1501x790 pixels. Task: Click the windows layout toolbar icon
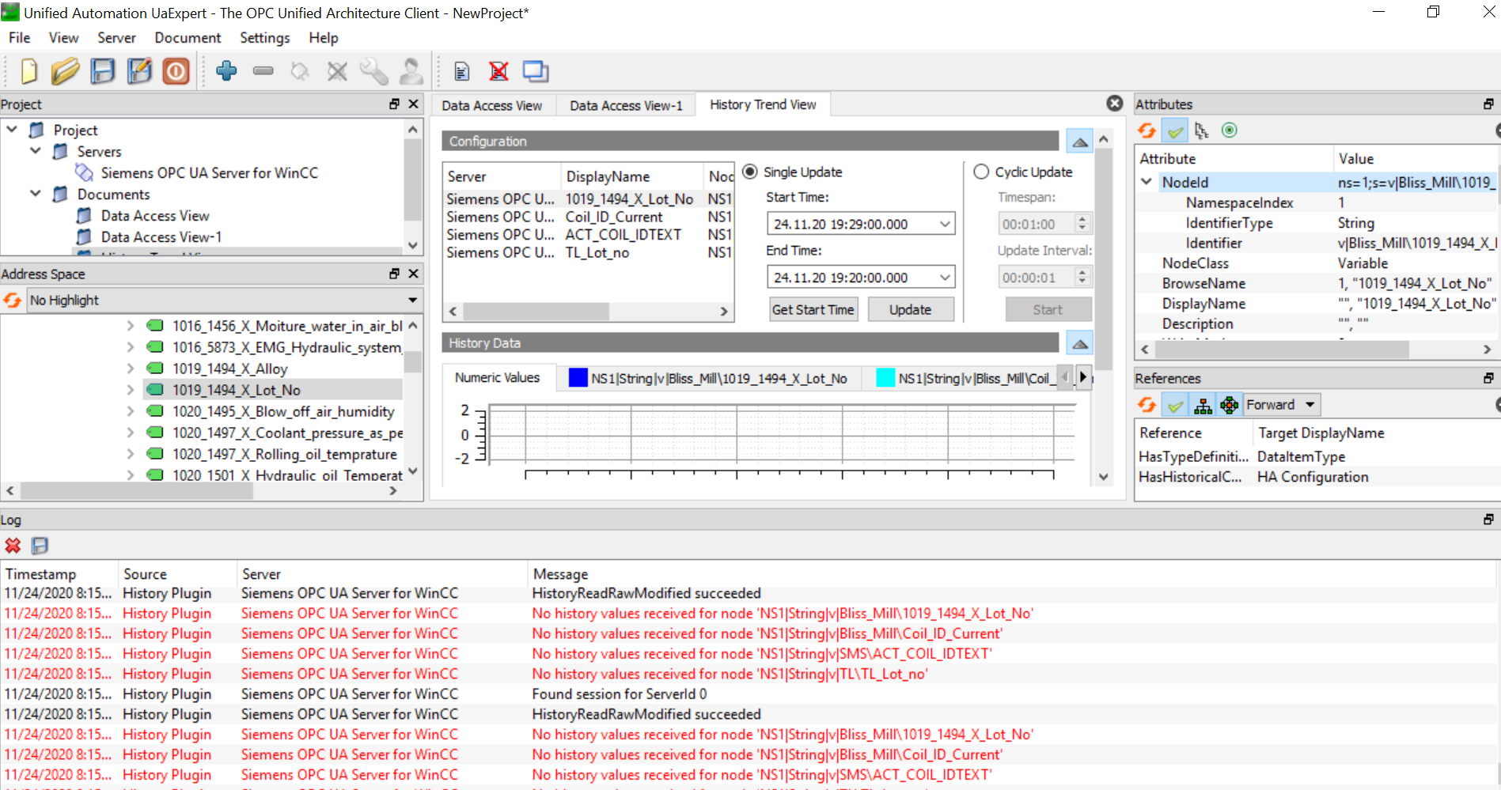(x=536, y=71)
